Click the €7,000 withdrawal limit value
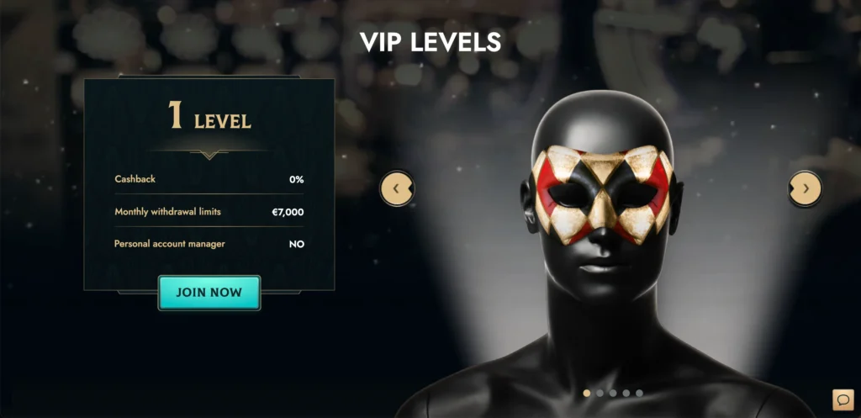861x418 pixels. coord(288,212)
